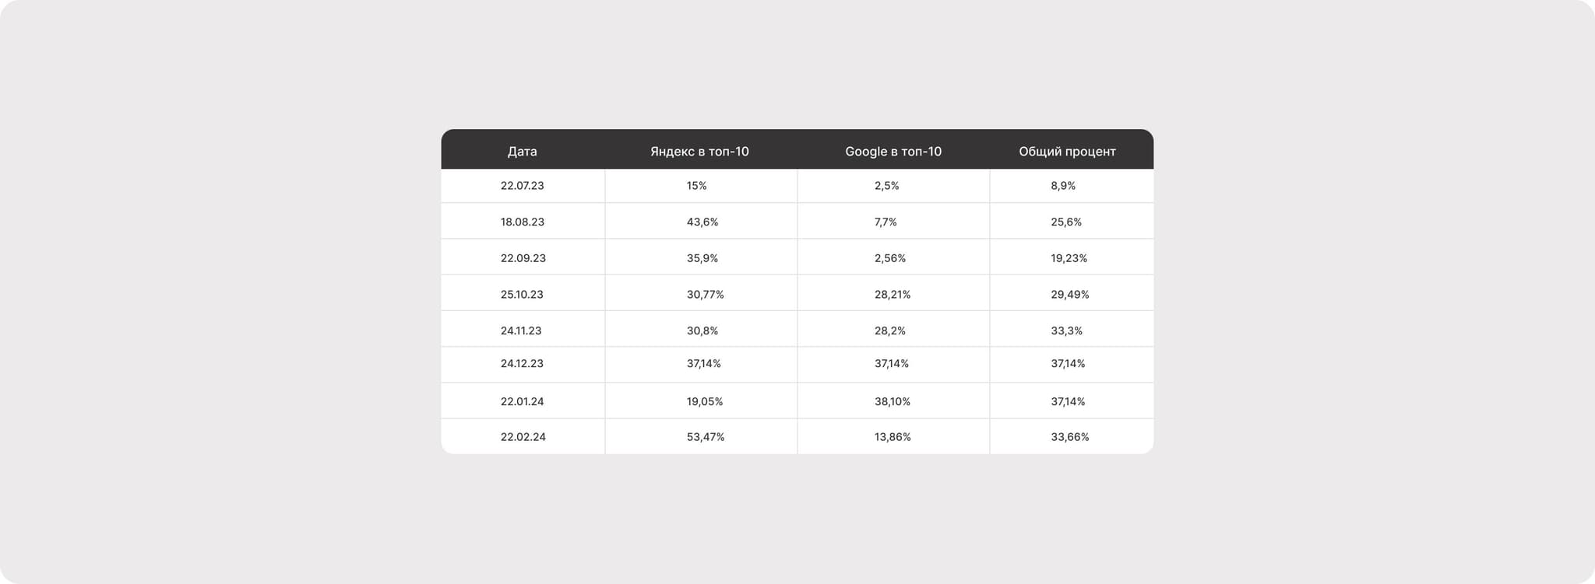Select the date cell 18.08.23
The width and height of the screenshot is (1595, 584).
522,222
